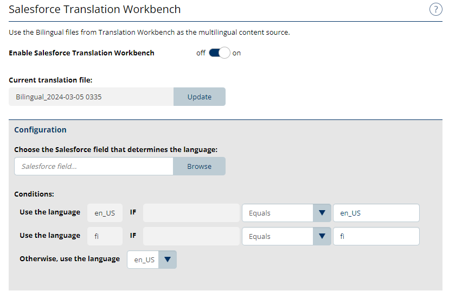
Task: Click the Browse button for Salesforce field
Action: point(199,166)
